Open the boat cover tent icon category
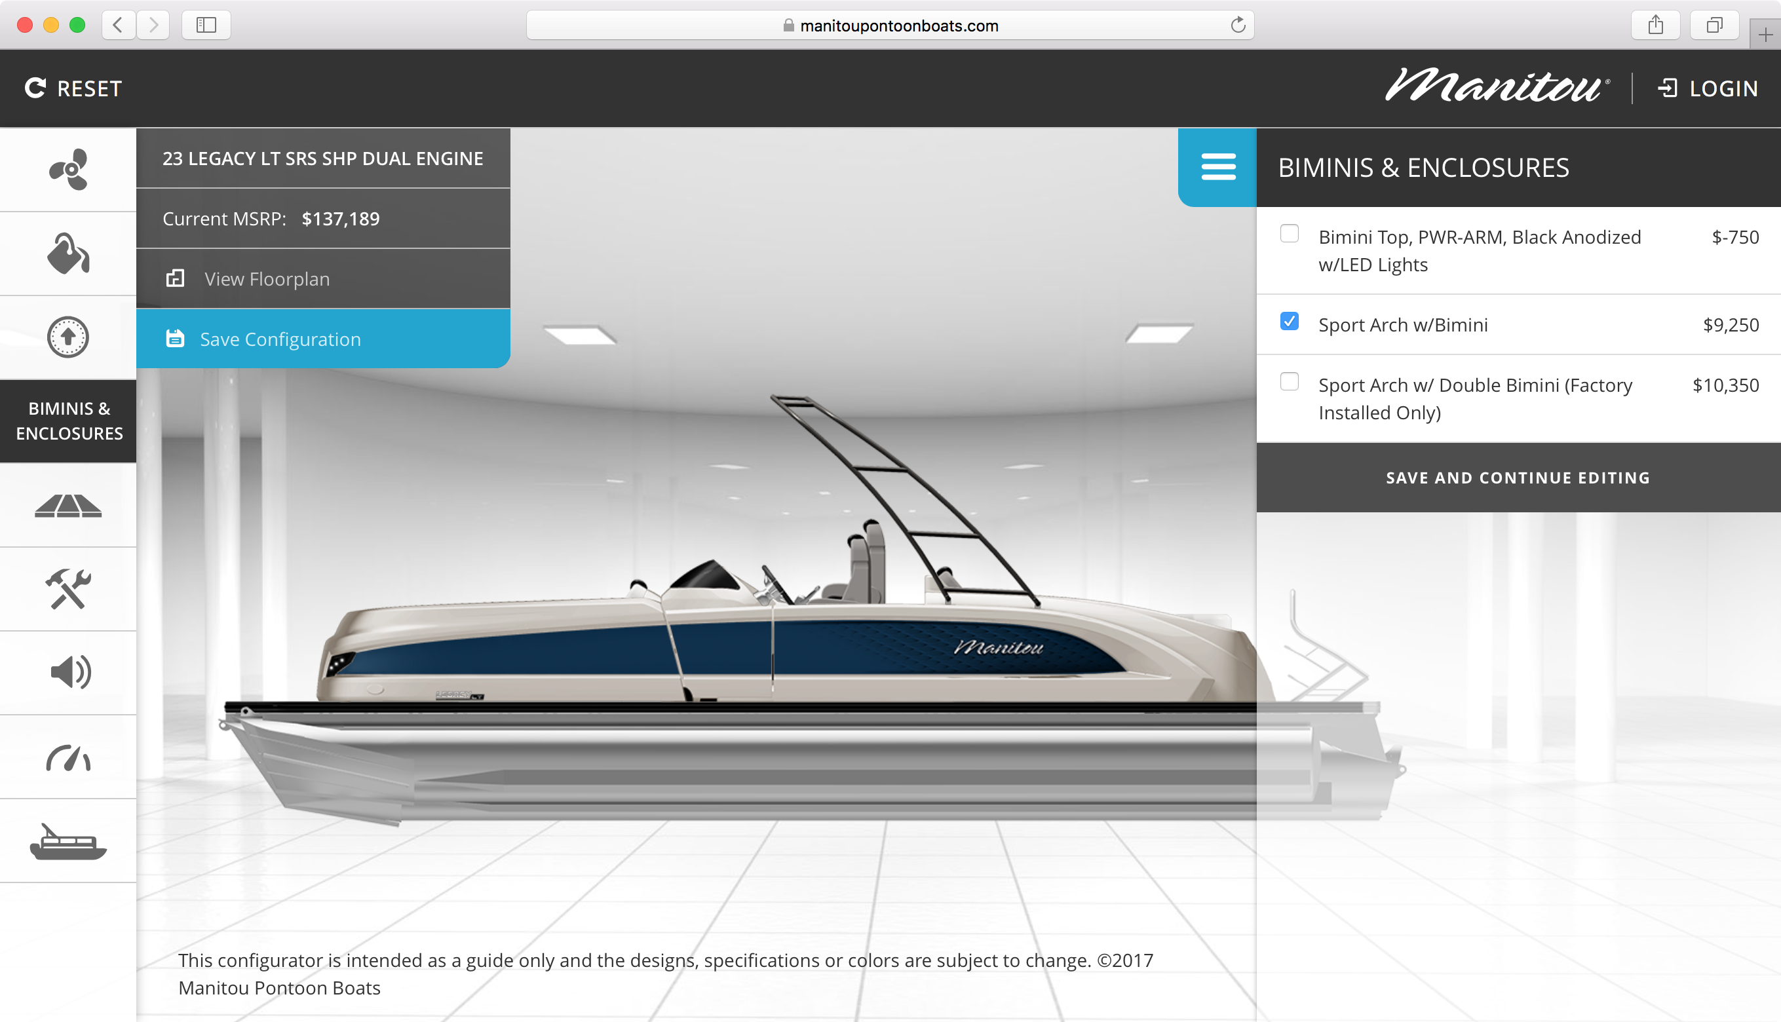 [68, 505]
